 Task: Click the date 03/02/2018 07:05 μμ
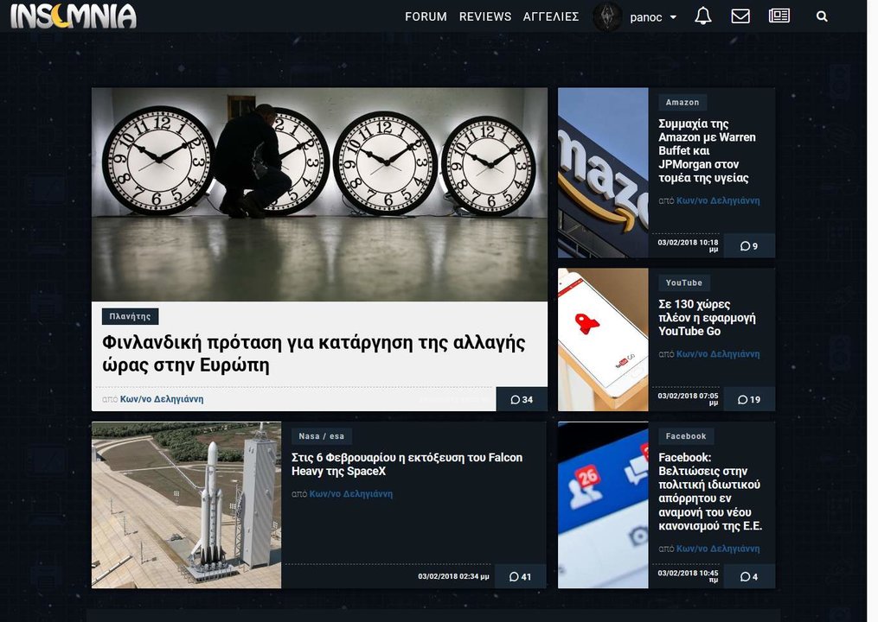click(689, 399)
